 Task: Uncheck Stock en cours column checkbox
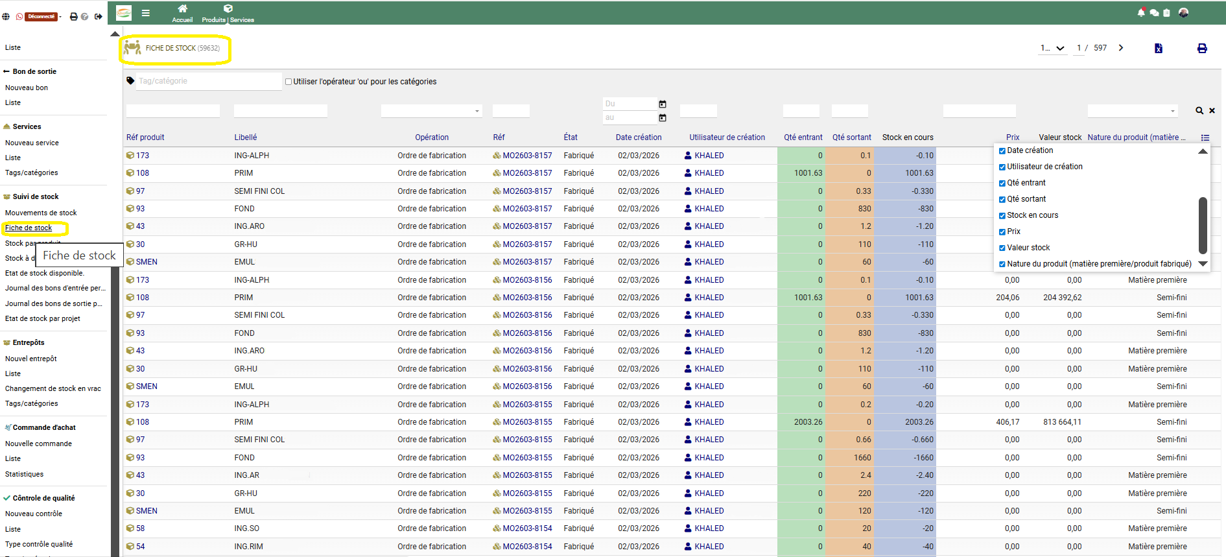tap(1002, 215)
